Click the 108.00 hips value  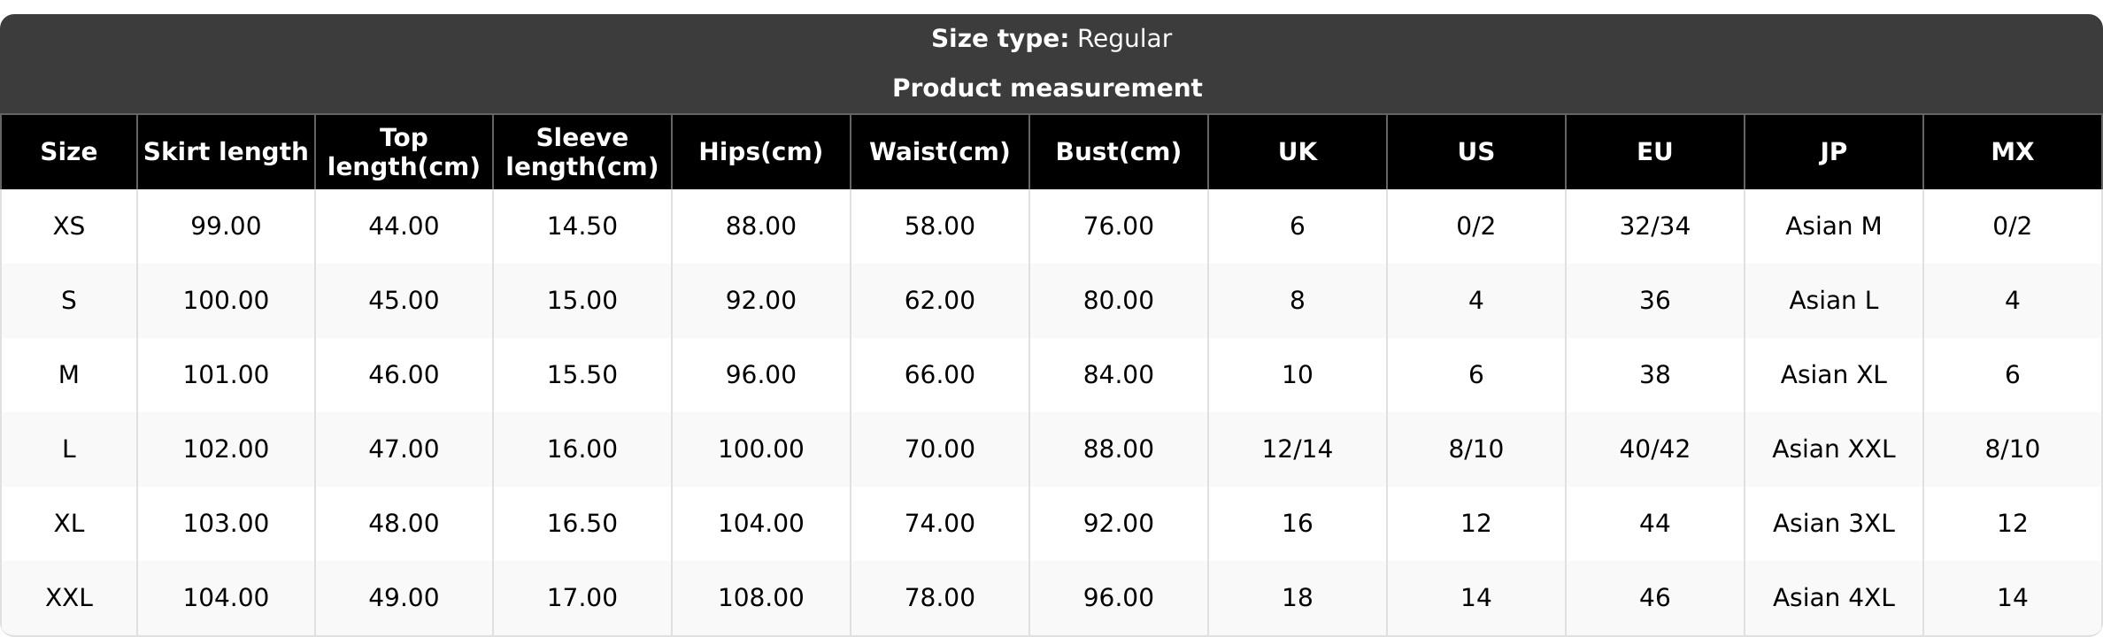[x=761, y=598]
